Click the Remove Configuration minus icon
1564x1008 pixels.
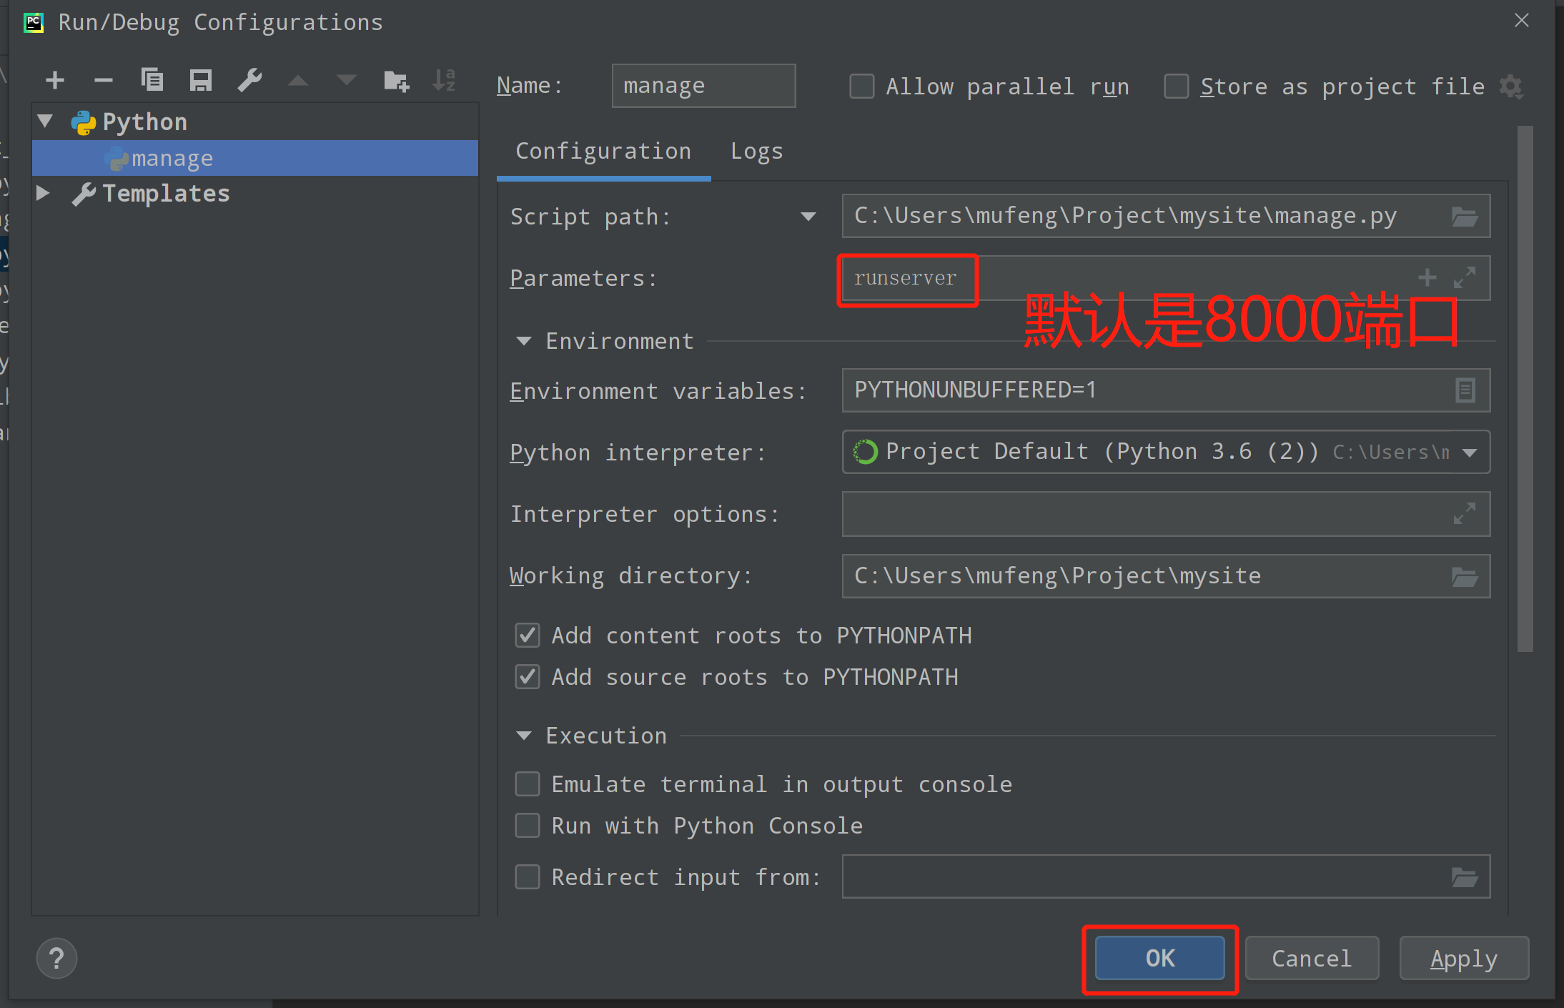[x=104, y=80]
